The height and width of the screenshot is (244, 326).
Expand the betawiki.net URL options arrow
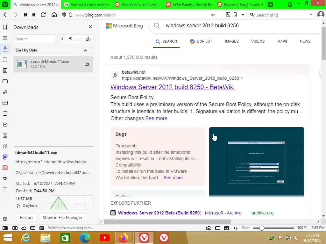242,78
